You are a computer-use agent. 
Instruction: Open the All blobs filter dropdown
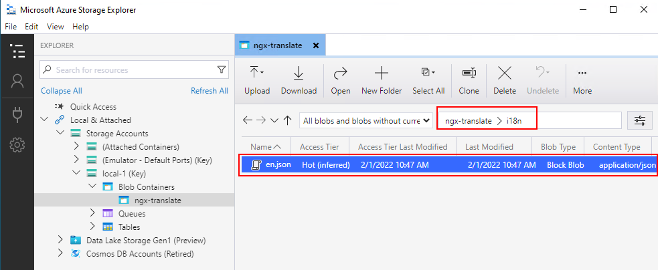pos(365,121)
